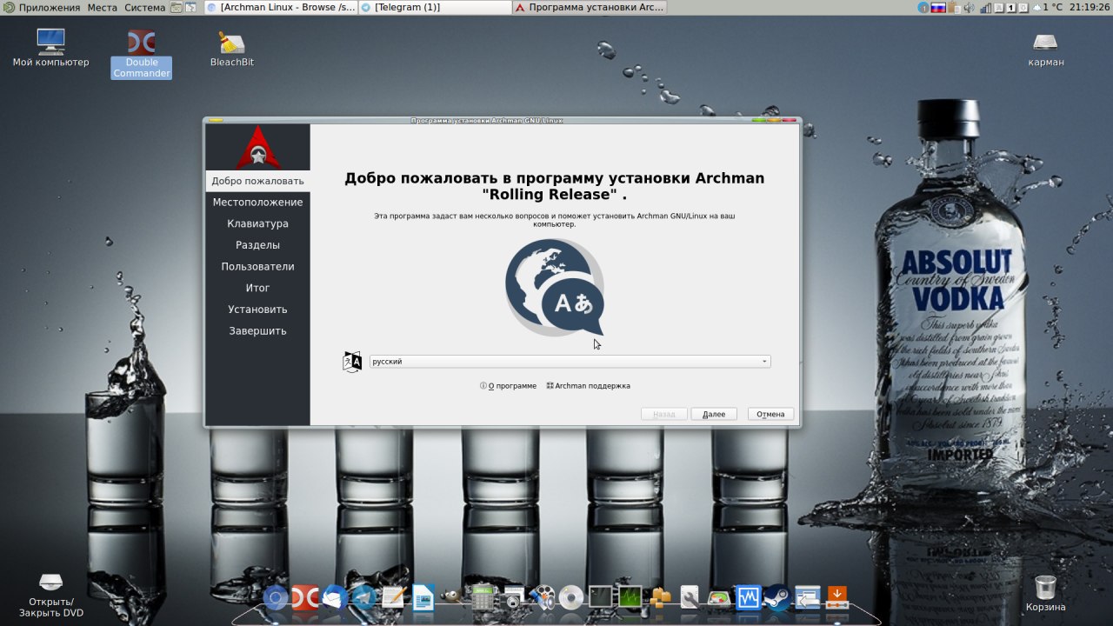Open the карман drive desktop icon

pyautogui.click(x=1045, y=49)
